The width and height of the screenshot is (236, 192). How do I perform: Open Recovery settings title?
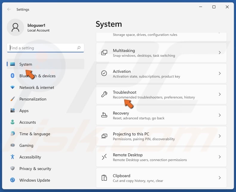click(121, 113)
